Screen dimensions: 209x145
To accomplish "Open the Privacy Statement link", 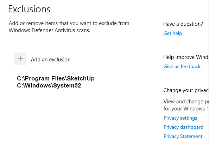I will pos(183,136).
